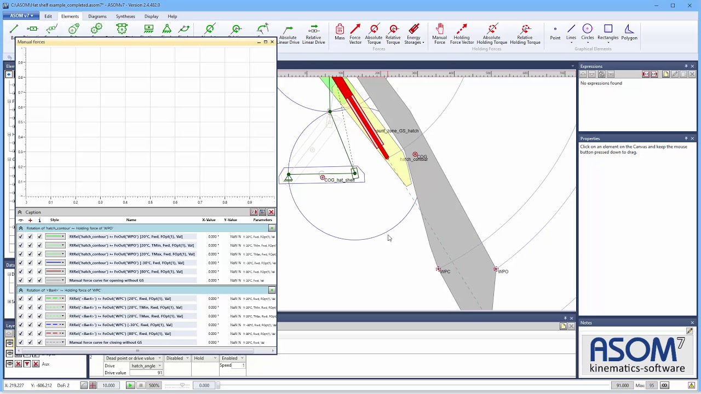Toggle first checkbox of hatch_contour 80°C Fwd curve
This screenshot has width=701, height=394.
coord(21,271)
